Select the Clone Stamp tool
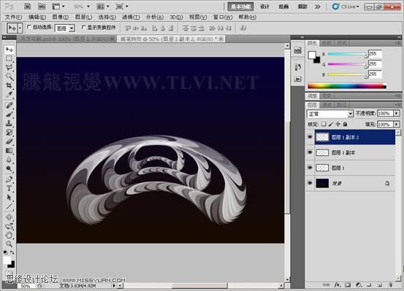 pos(9,123)
